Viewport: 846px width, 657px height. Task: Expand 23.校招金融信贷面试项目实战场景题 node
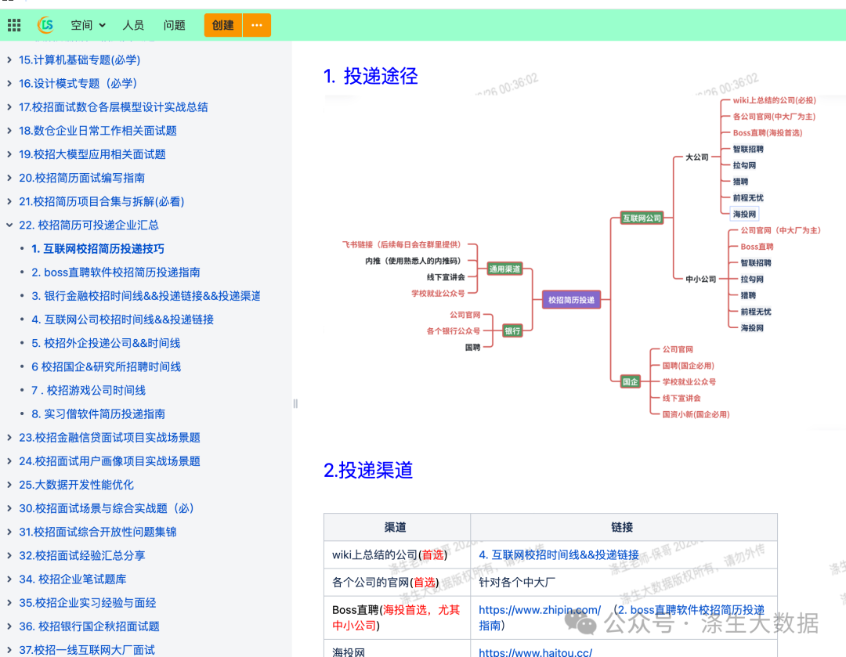(9, 438)
